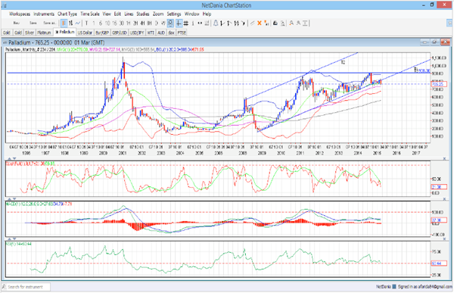Image resolution: width=454 pixels, height=293 pixels.
Task: Click the print chart icon
Action: pos(275,23)
